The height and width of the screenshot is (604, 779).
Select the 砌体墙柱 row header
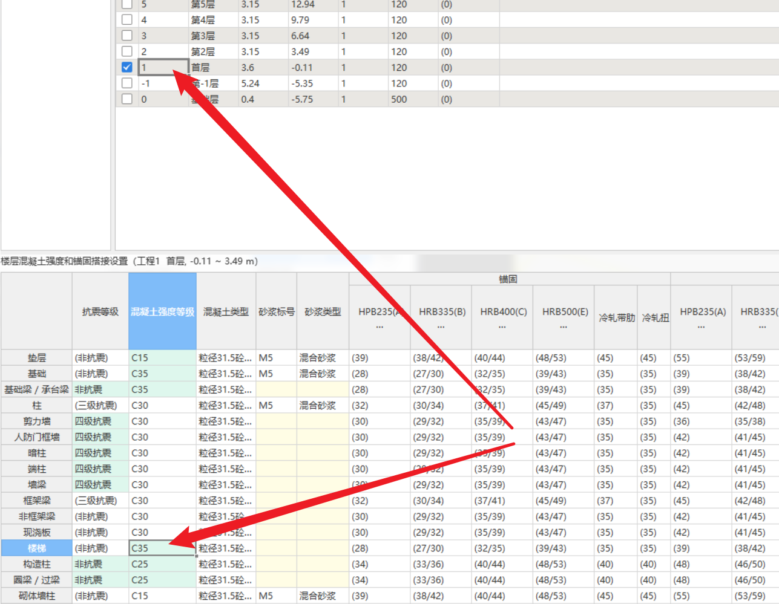pyautogui.click(x=37, y=596)
